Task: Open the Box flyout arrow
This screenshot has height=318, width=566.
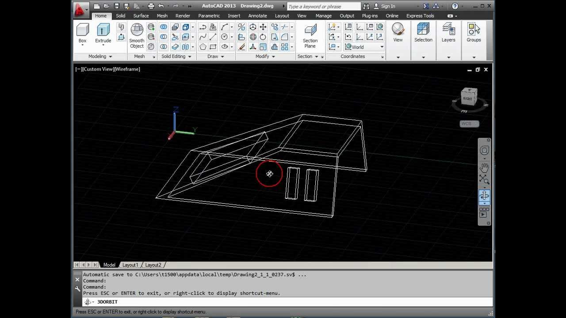Action: click(82, 45)
